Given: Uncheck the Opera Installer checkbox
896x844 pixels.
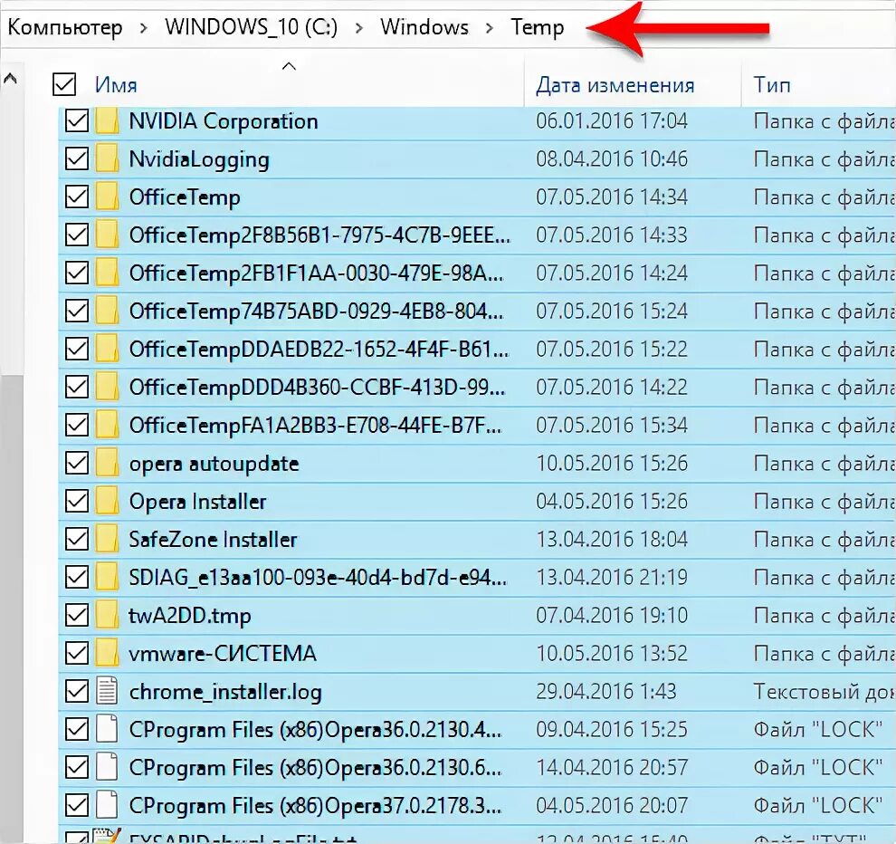Looking at the screenshot, I should click(77, 502).
